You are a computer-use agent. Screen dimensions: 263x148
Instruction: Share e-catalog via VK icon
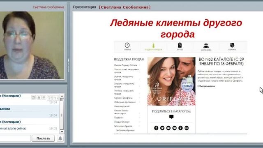click(x=174, y=128)
